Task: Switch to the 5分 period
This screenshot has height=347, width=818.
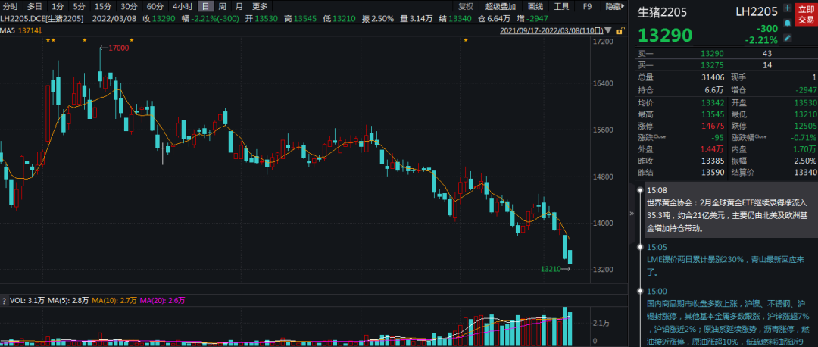Action: (79, 7)
